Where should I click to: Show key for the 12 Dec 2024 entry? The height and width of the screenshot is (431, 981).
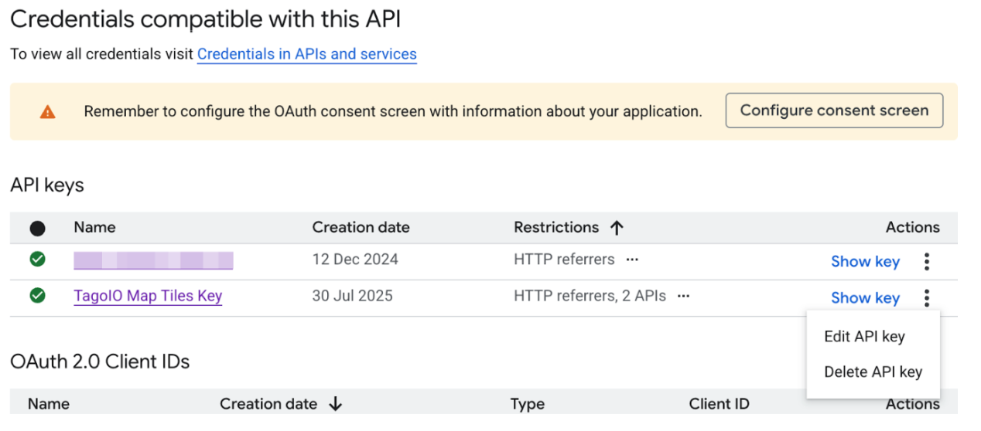coord(865,262)
